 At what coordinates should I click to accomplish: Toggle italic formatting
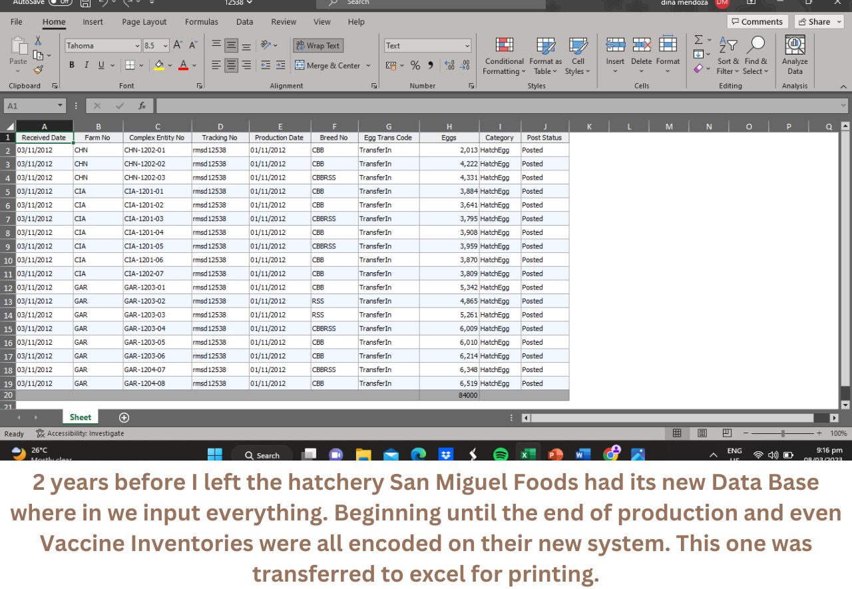point(87,65)
